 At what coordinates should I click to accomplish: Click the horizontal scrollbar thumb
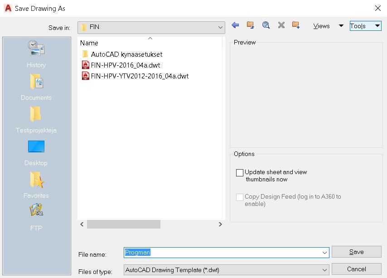point(124,224)
